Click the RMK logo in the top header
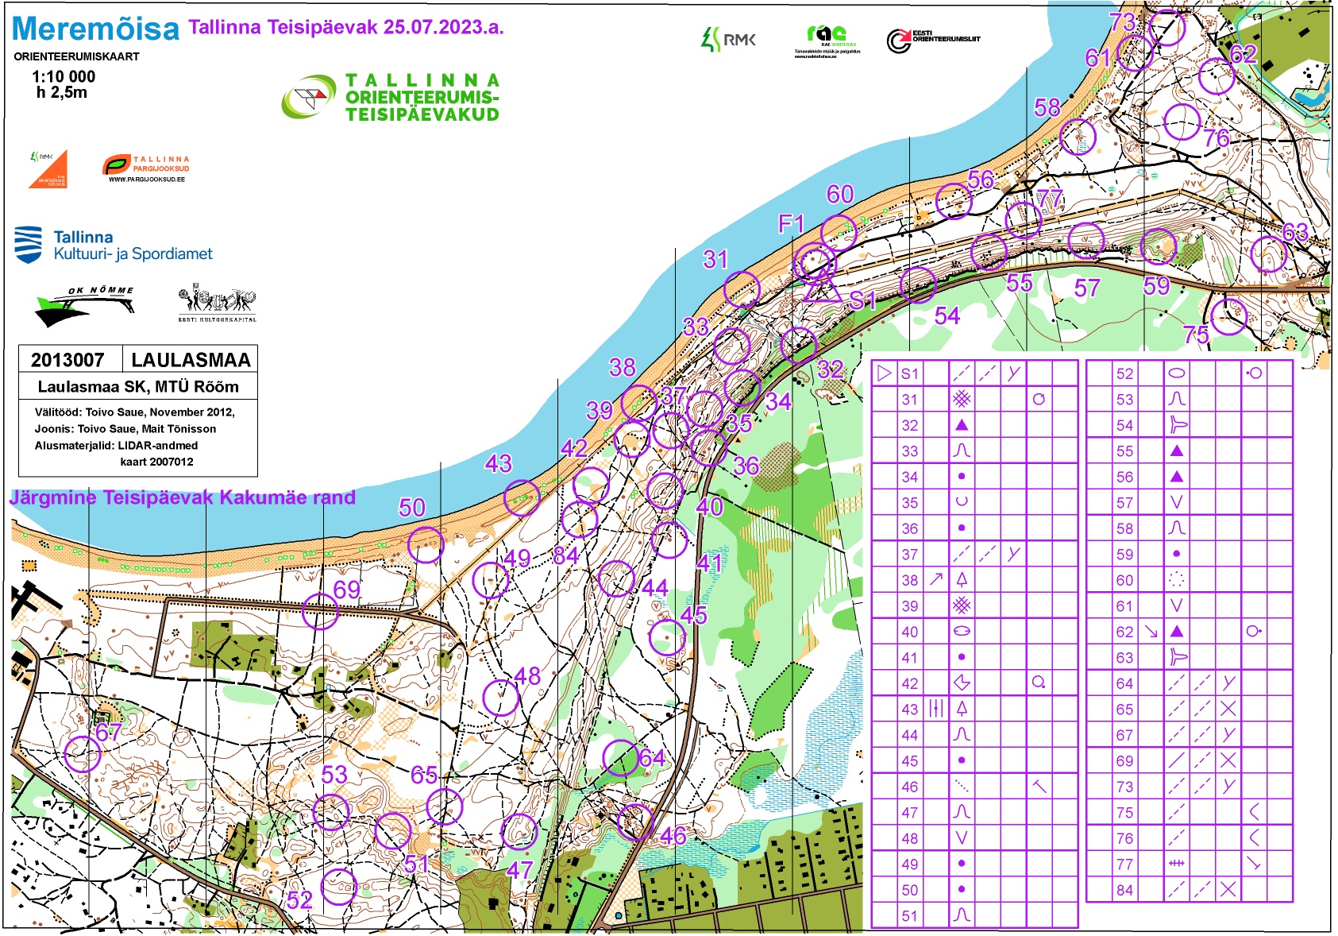The width and height of the screenshot is (1338, 936). (x=728, y=39)
